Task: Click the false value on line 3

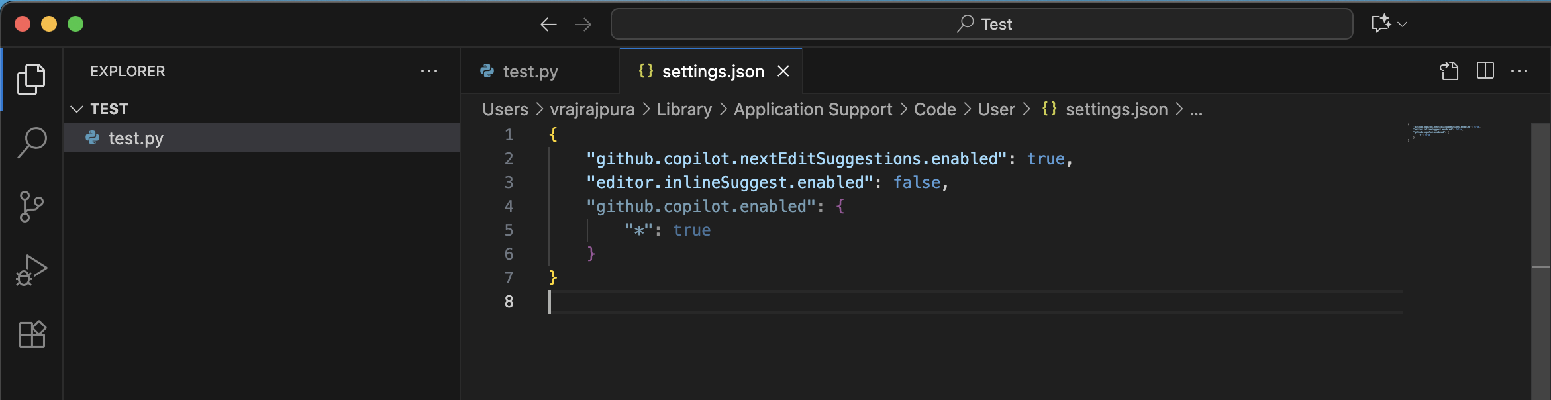Action: [917, 183]
